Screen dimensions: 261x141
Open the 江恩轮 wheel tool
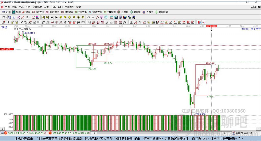pos(123,12)
